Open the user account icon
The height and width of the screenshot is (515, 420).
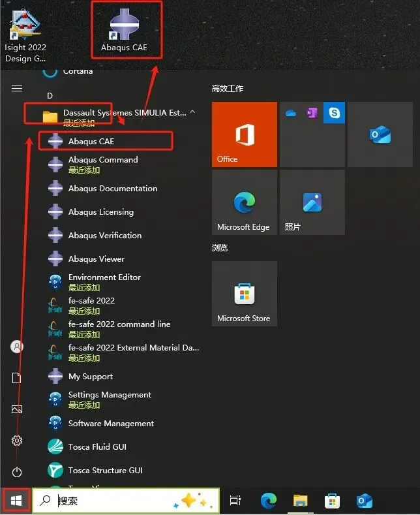point(17,347)
